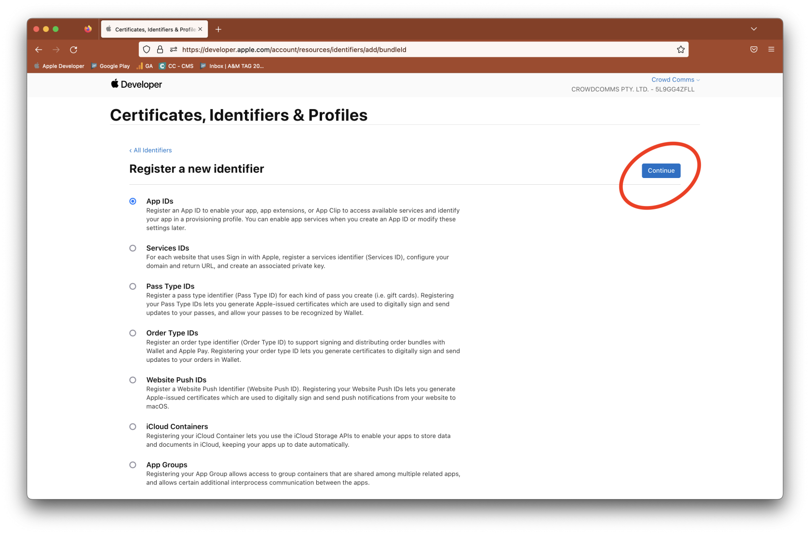
Task: Select iCloud Containers radio button
Action: coord(133,427)
